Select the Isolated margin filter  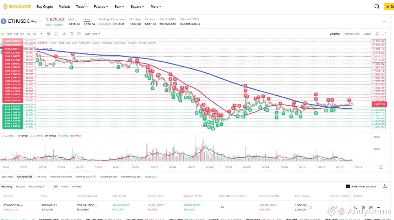[77, 186]
